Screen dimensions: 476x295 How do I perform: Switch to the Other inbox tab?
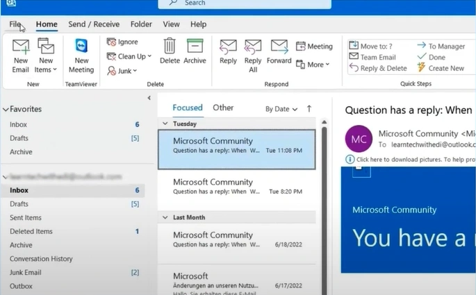[223, 108]
